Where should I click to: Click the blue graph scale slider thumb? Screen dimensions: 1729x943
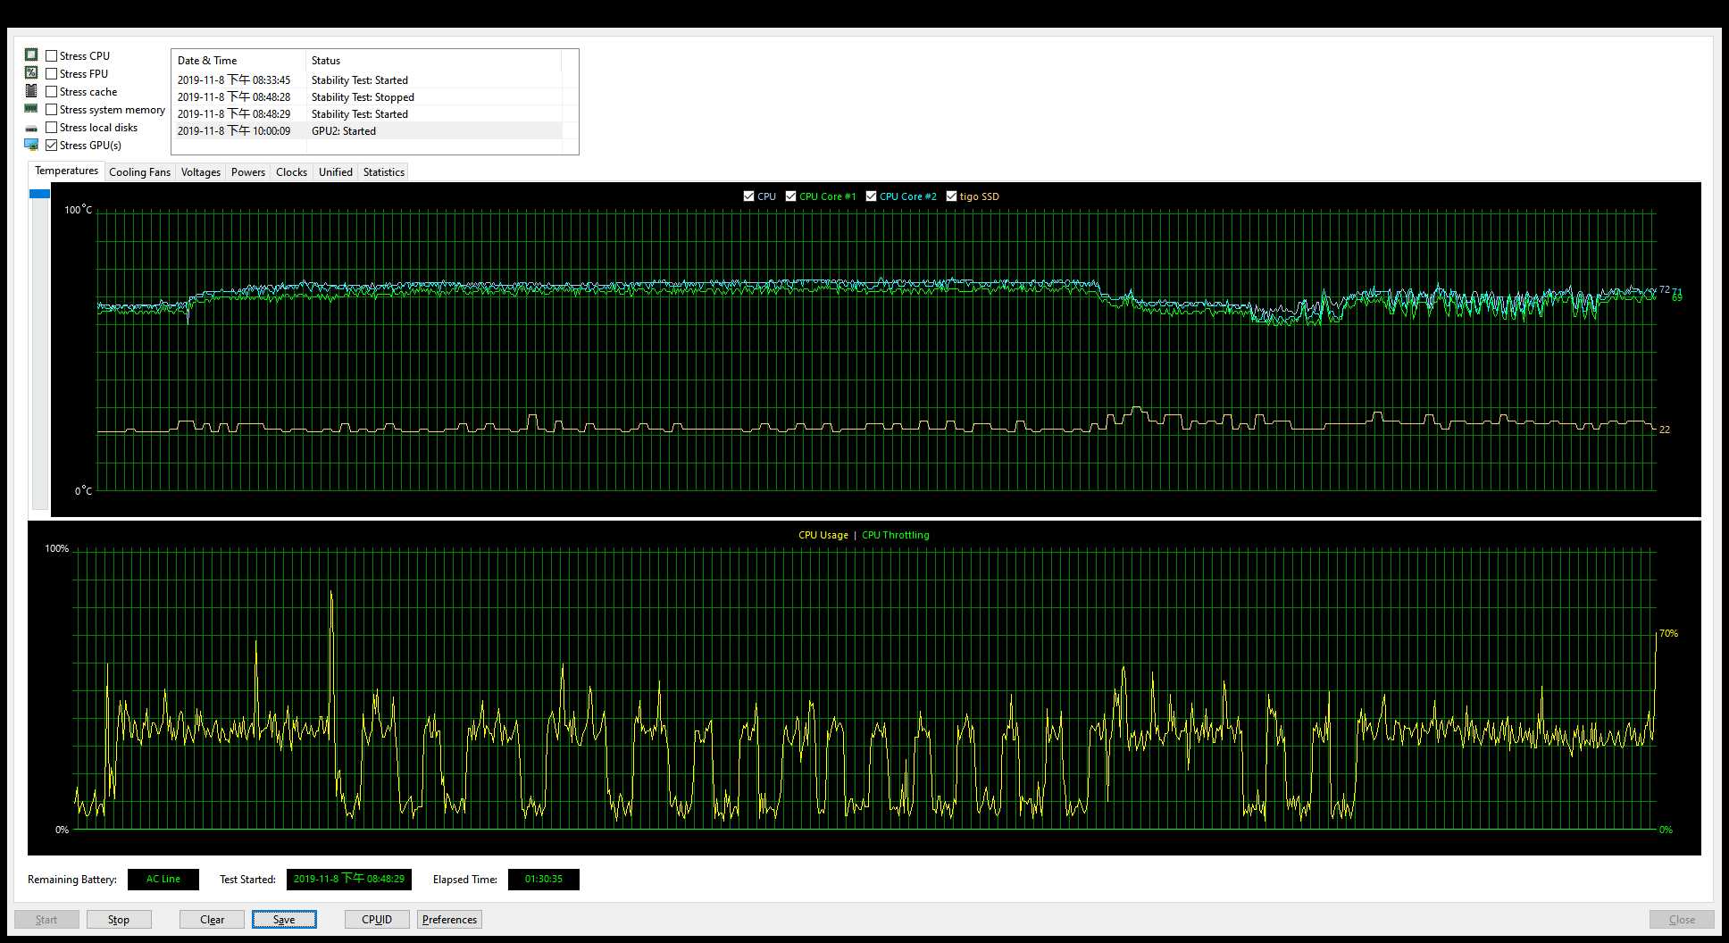(x=39, y=194)
